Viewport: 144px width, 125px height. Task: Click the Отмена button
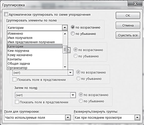tap(128, 26)
